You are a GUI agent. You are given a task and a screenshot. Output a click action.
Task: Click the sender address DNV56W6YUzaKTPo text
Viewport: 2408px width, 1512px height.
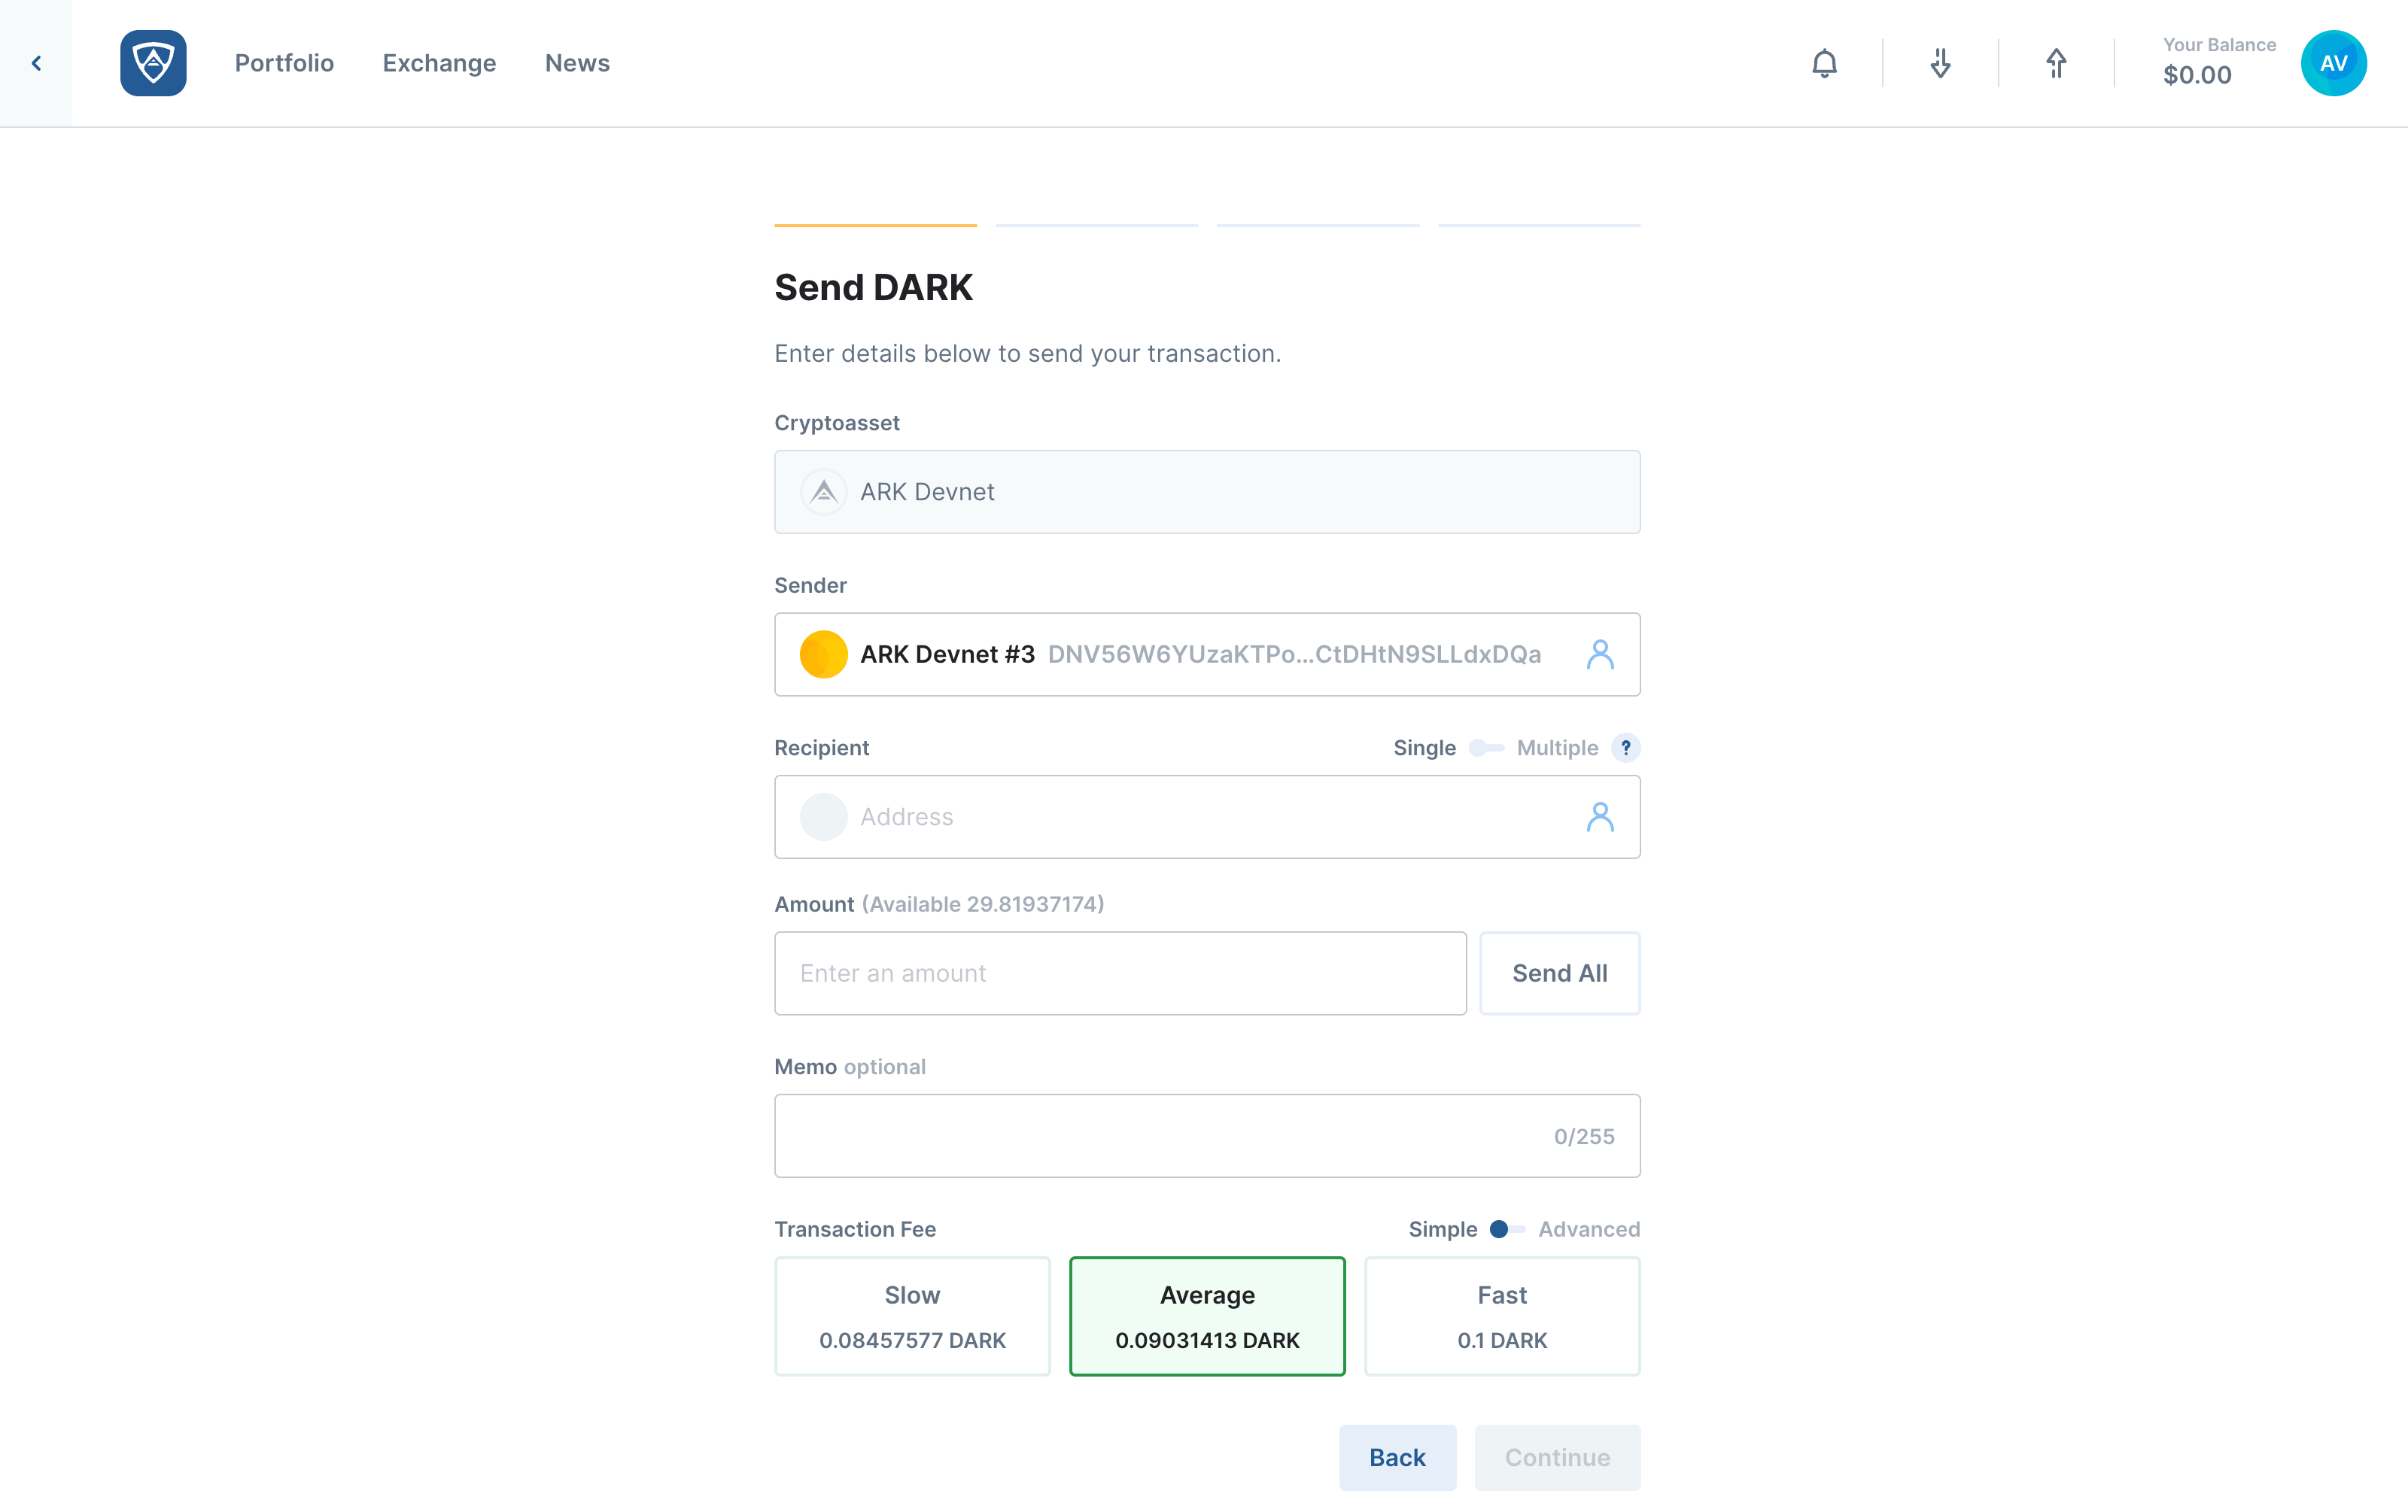click(x=1294, y=654)
